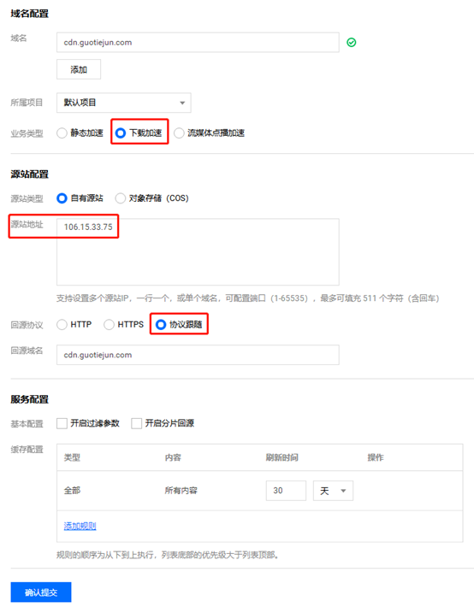The height and width of the screenshot is (613, 474).
Task: Click the 刷新时间 column header
Action: 282,457
